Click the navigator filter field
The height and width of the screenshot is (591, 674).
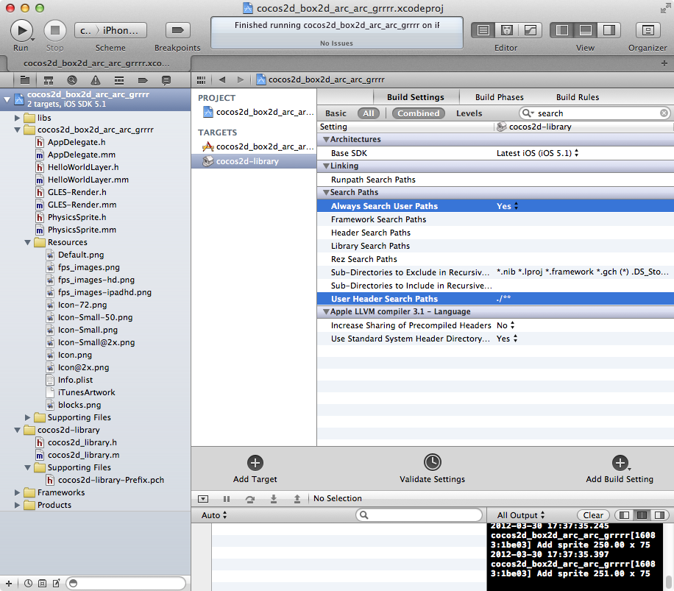tap(127, 583)
